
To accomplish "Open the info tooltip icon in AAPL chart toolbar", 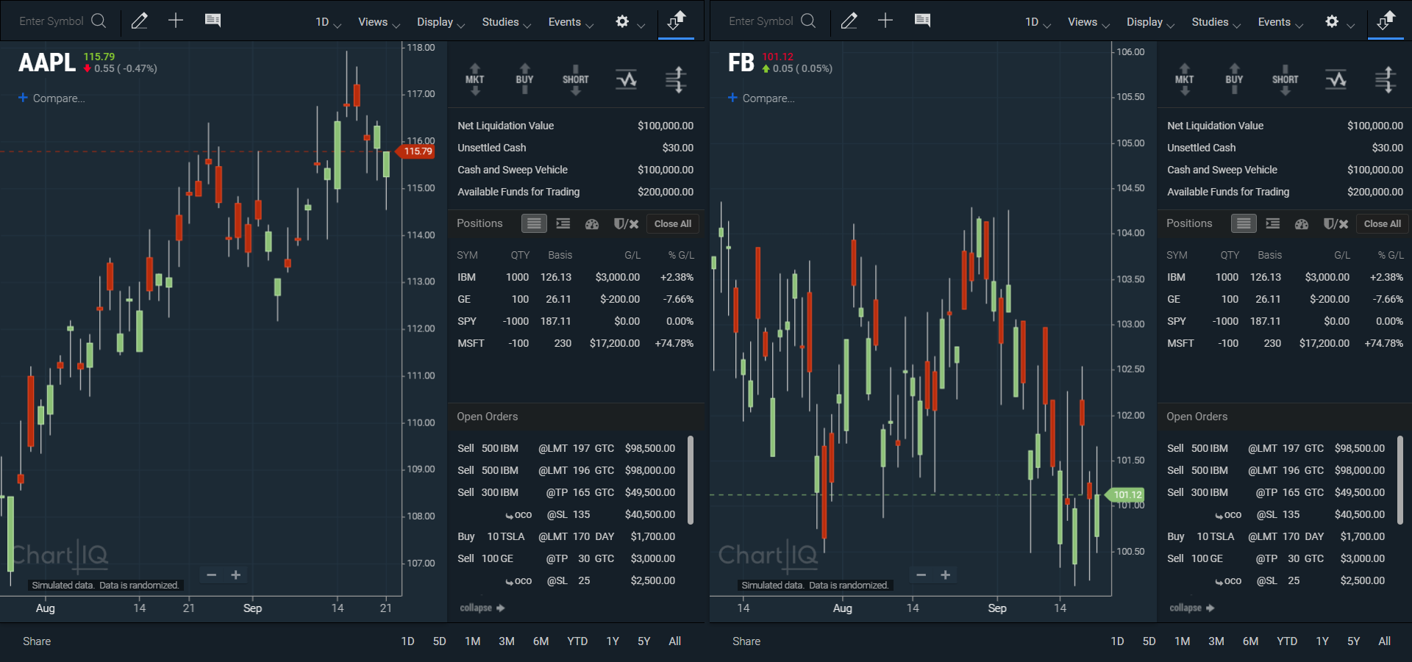I will click(x=213, y=21).
